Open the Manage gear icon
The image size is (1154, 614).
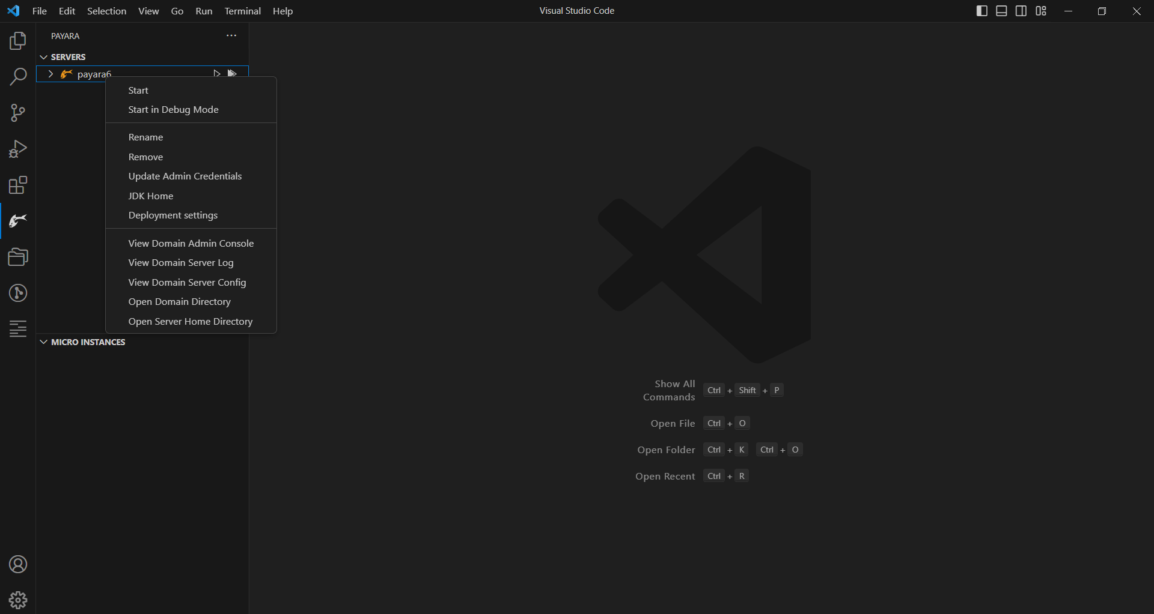[18, 600]
